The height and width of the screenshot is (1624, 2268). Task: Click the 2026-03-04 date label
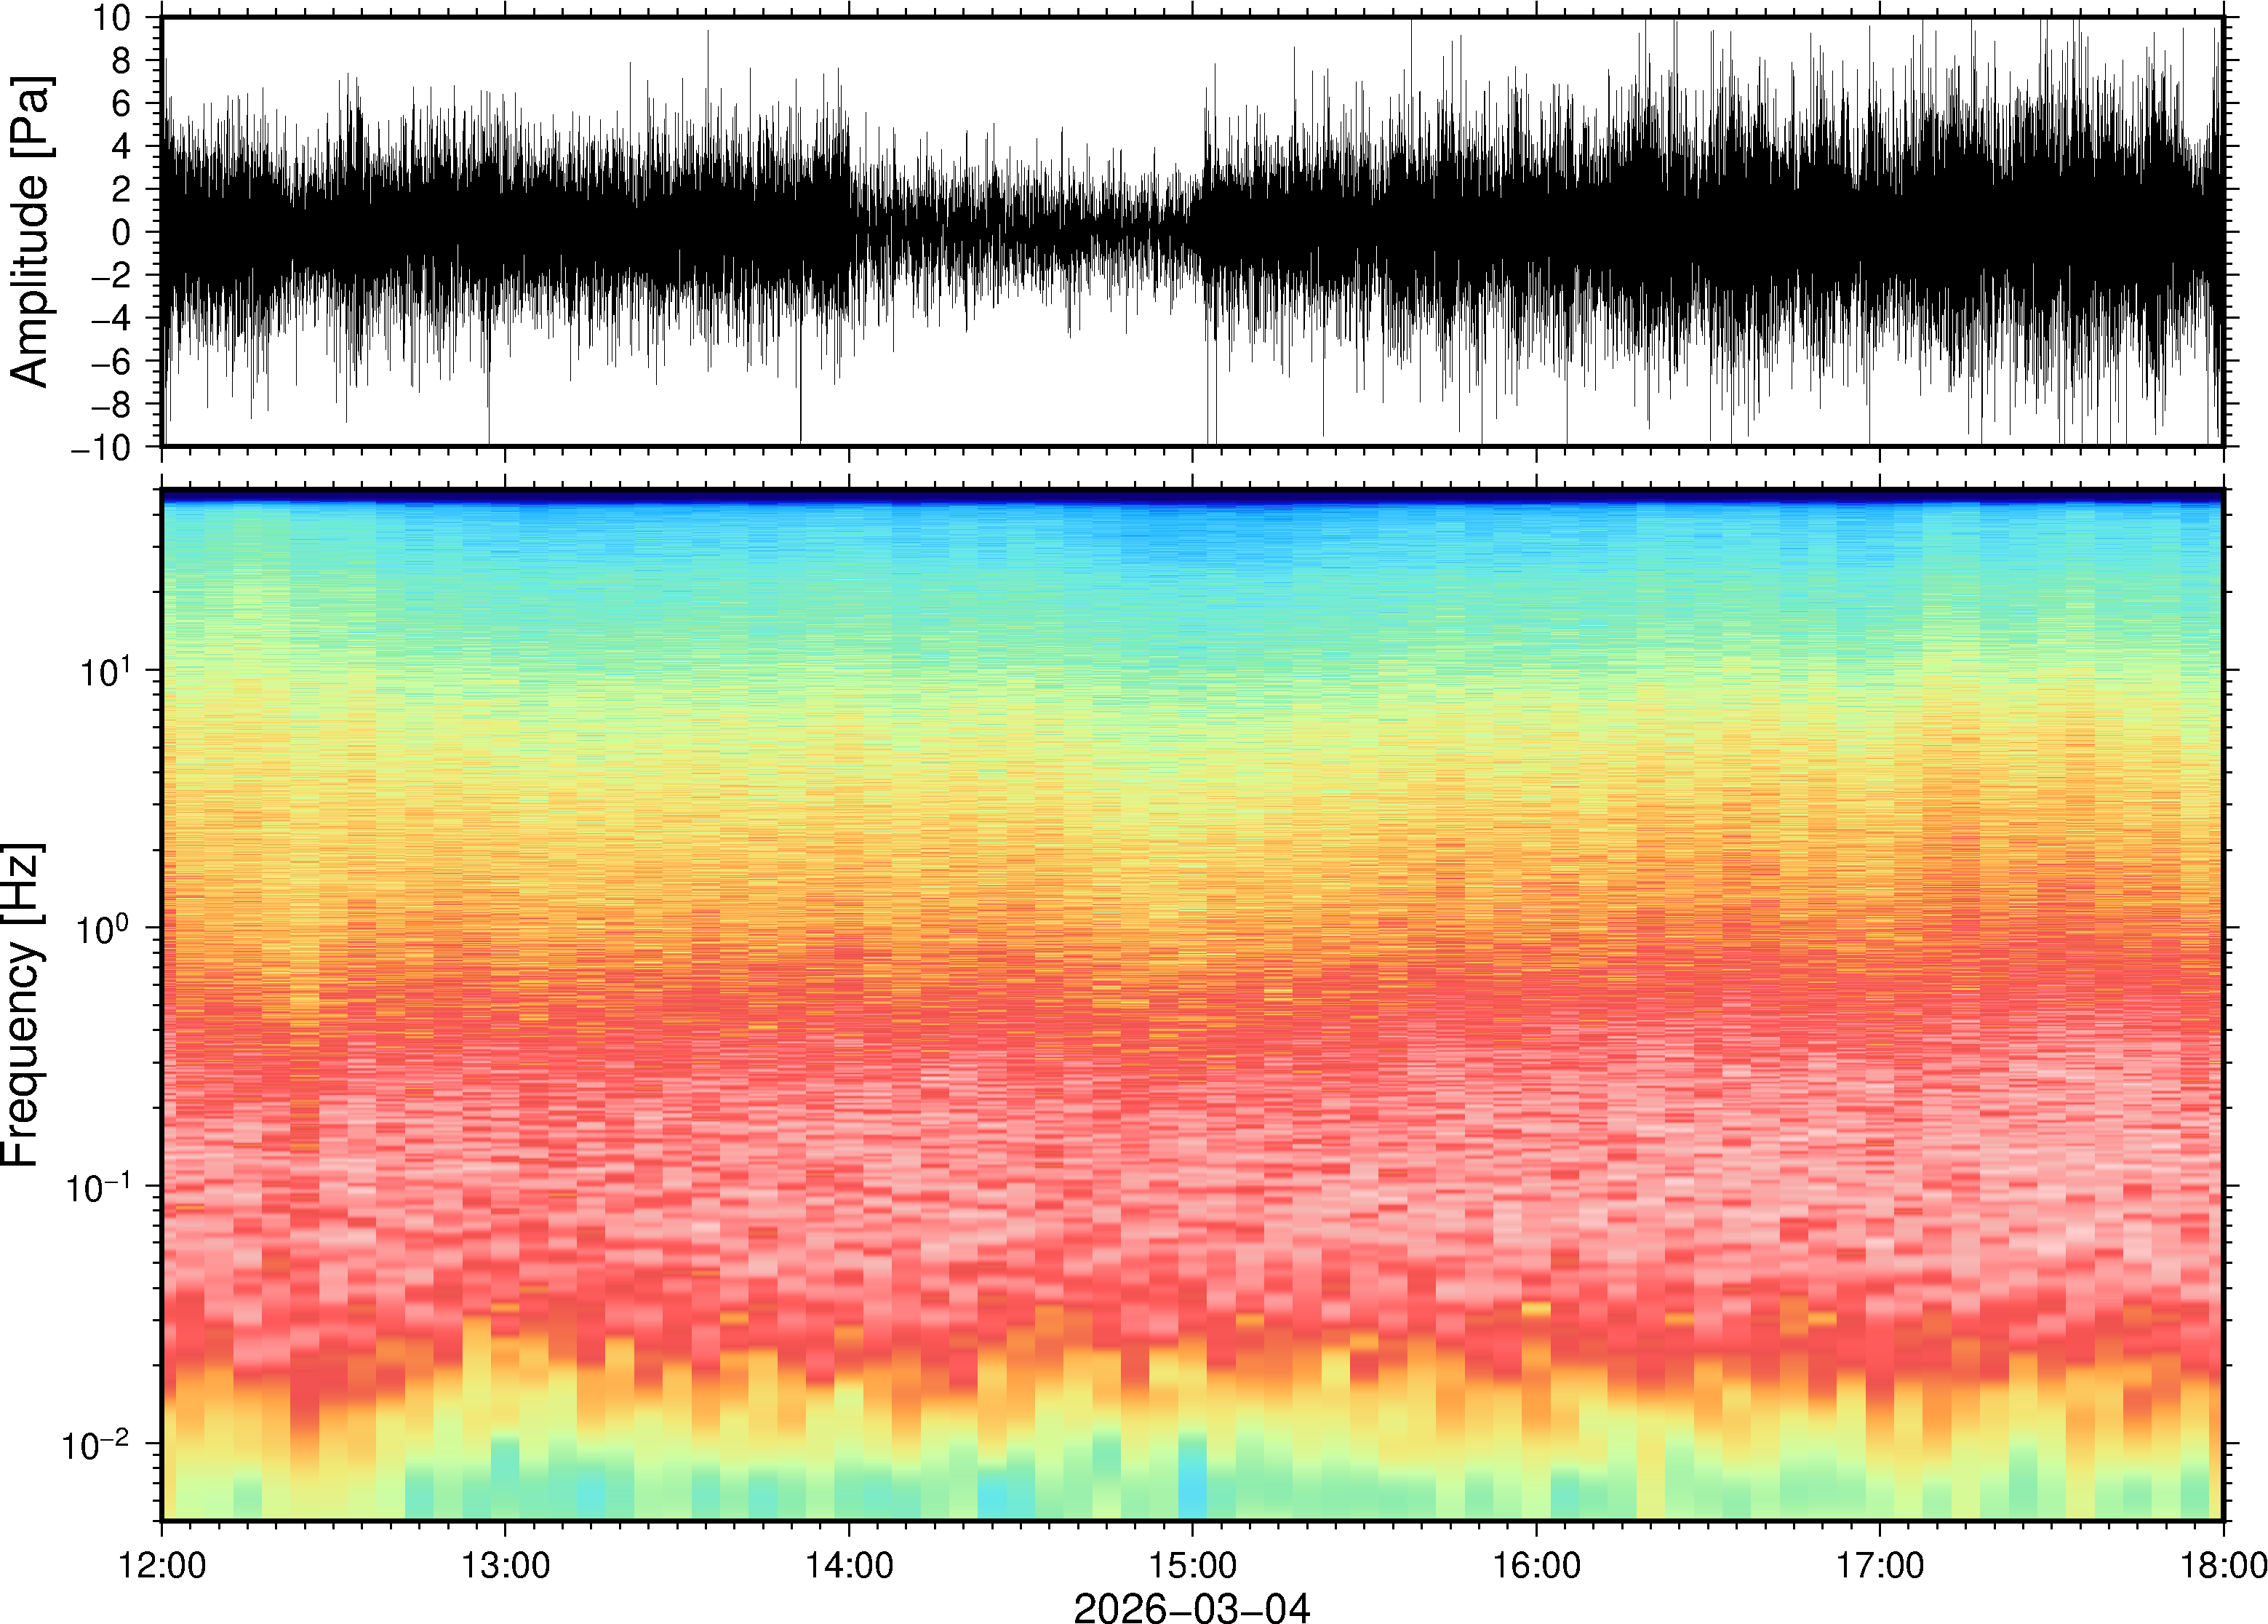pos(1191,1607)
